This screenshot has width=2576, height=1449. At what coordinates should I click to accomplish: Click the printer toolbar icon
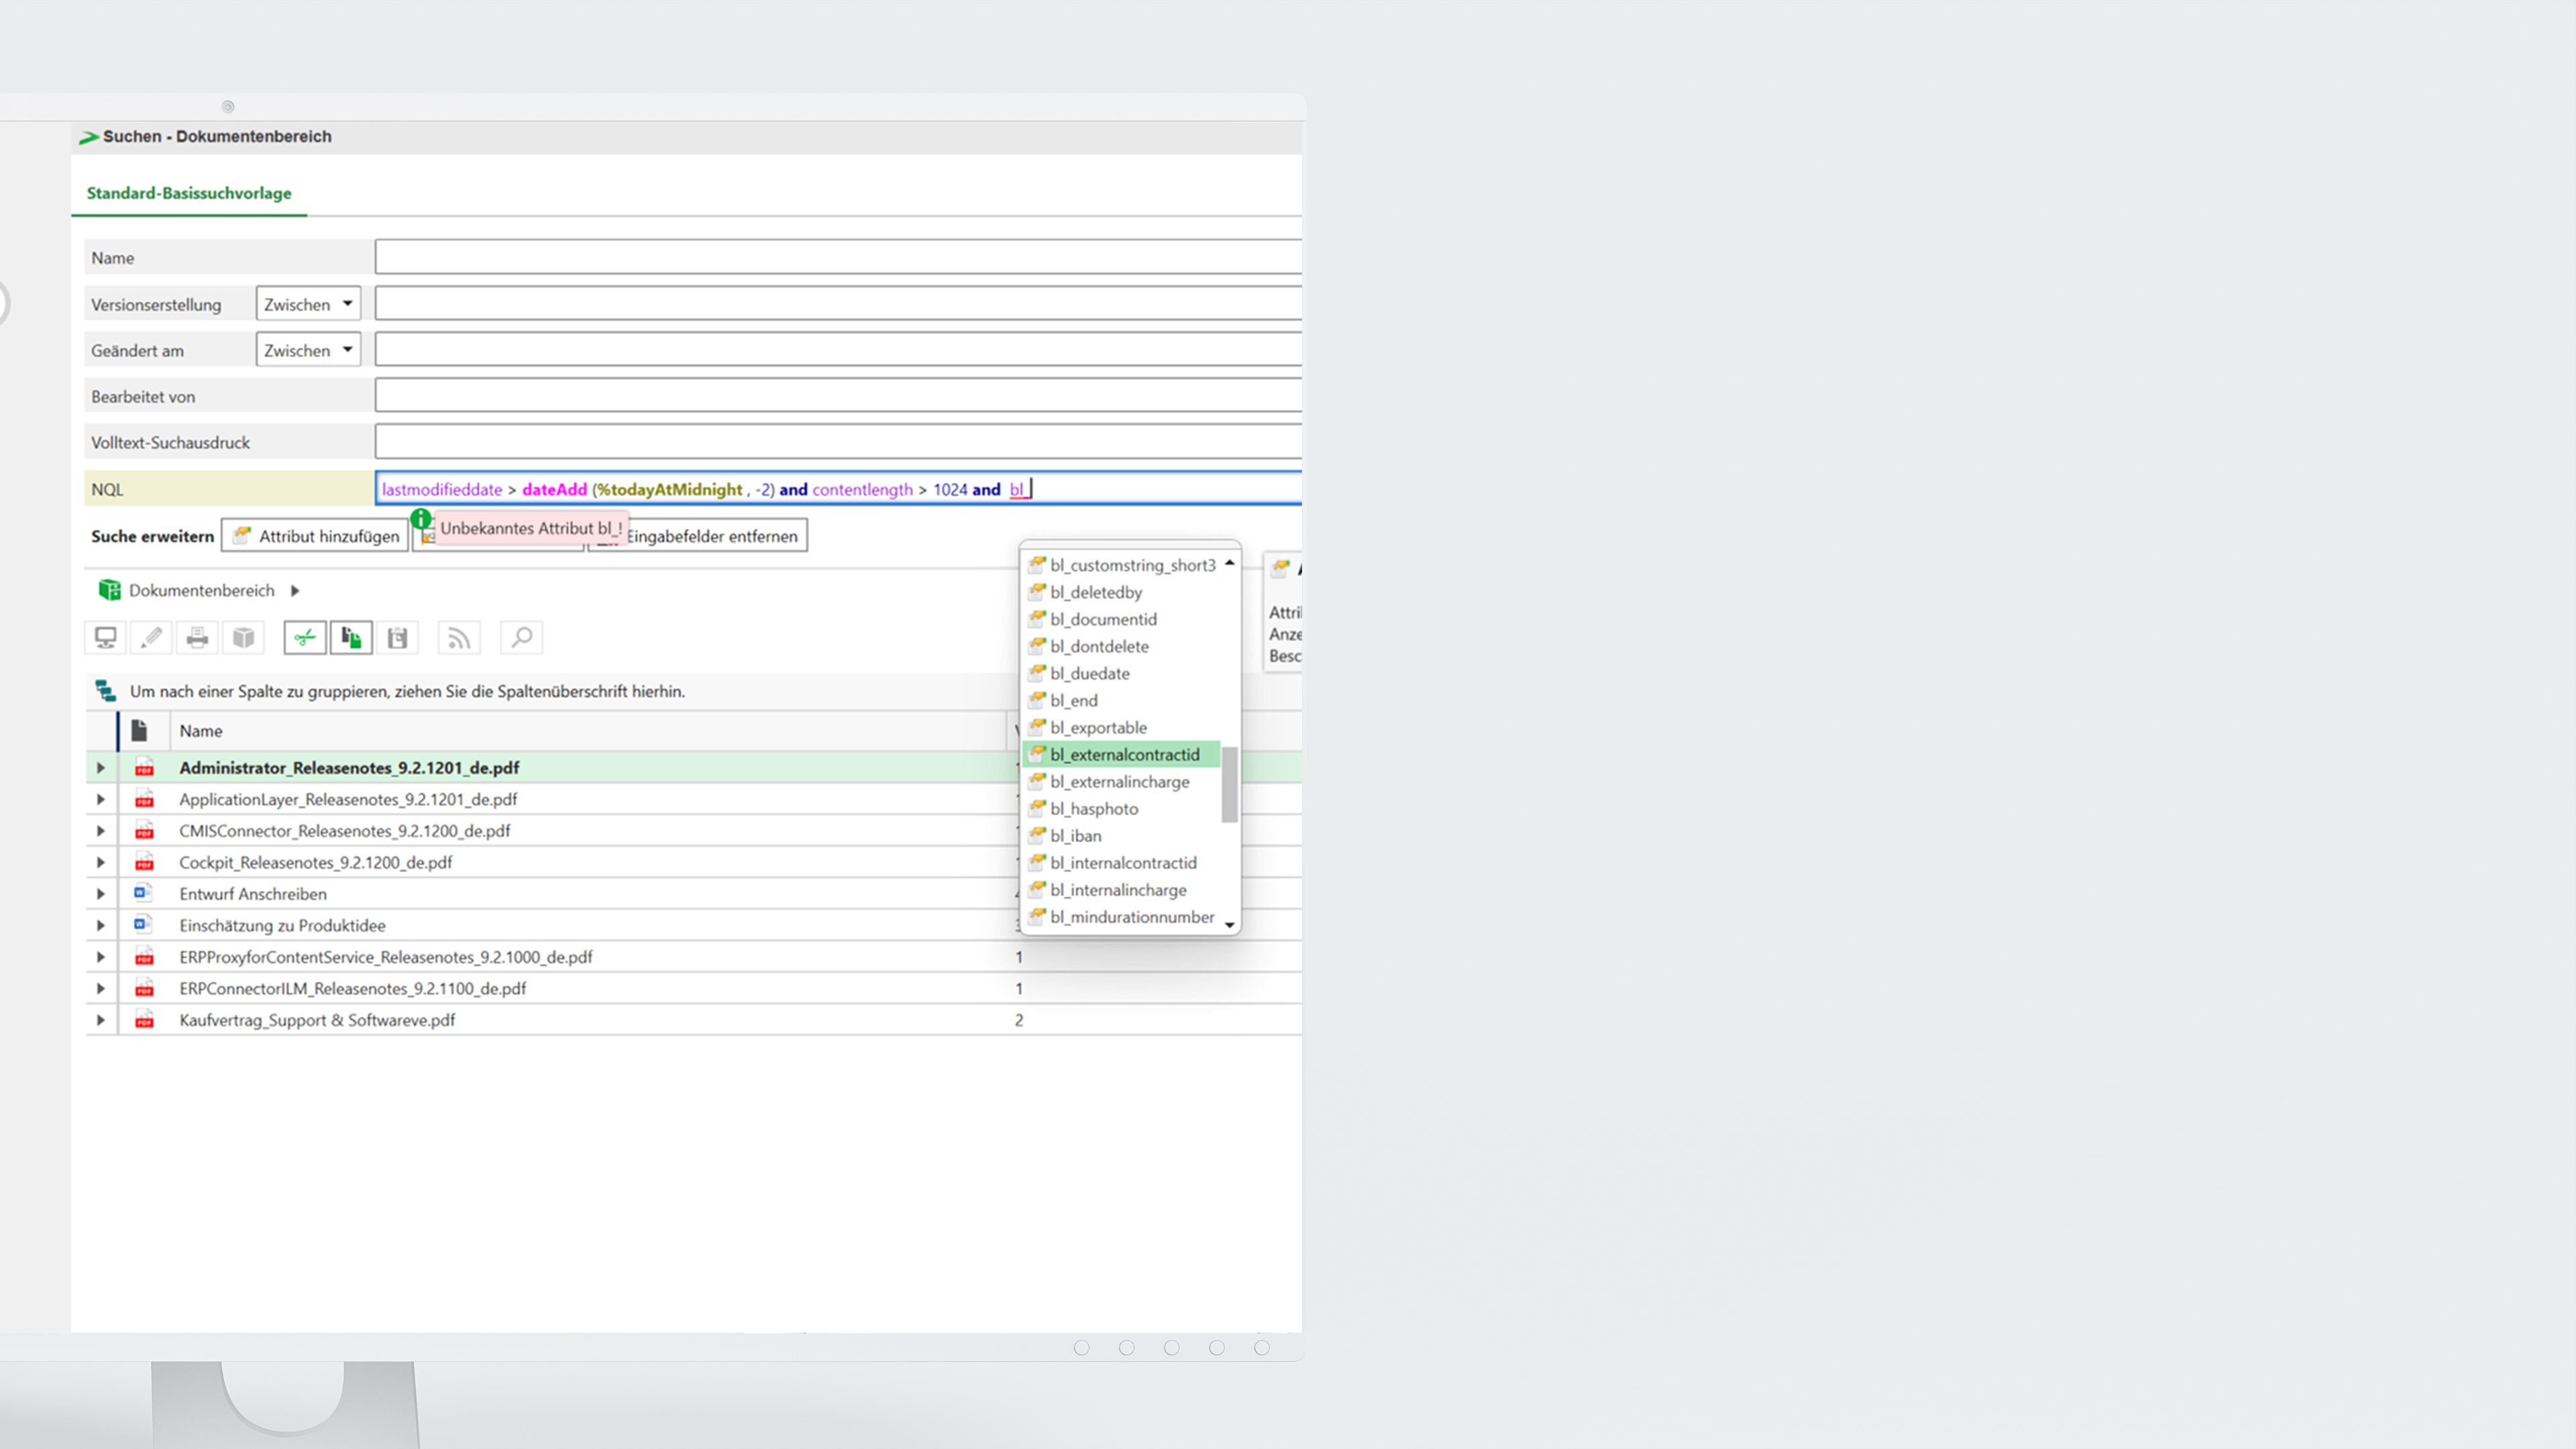point(197,637)
